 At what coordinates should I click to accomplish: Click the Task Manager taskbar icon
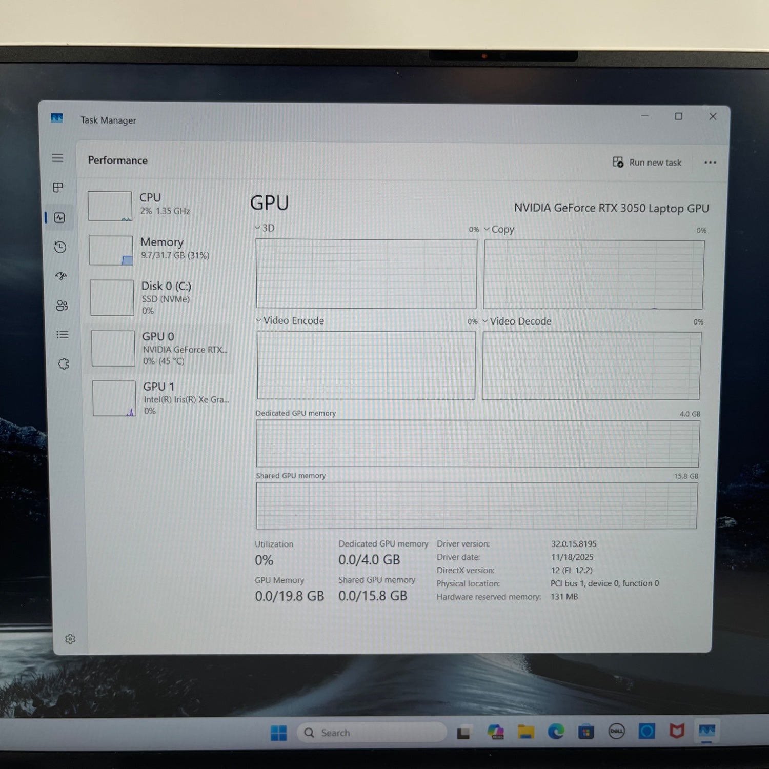click(x=707, y=731)
